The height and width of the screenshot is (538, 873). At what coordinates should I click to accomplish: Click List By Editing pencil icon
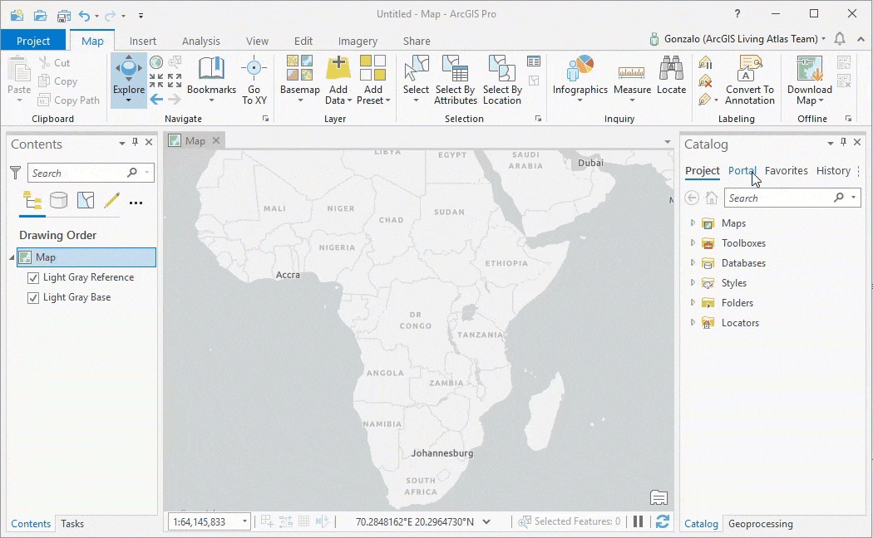(112, 200)
